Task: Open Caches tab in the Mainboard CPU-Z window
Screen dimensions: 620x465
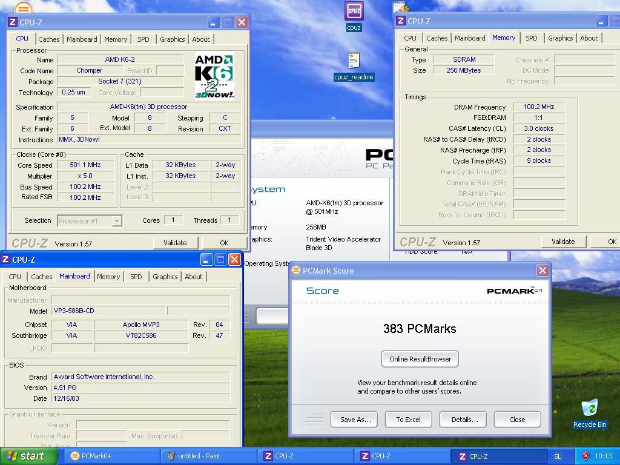Action: pos(42,277)
